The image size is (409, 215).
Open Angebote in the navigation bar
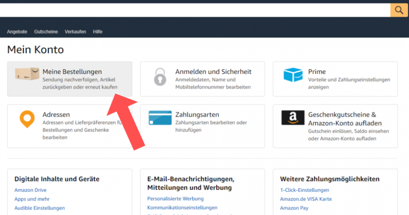[17, 32]
